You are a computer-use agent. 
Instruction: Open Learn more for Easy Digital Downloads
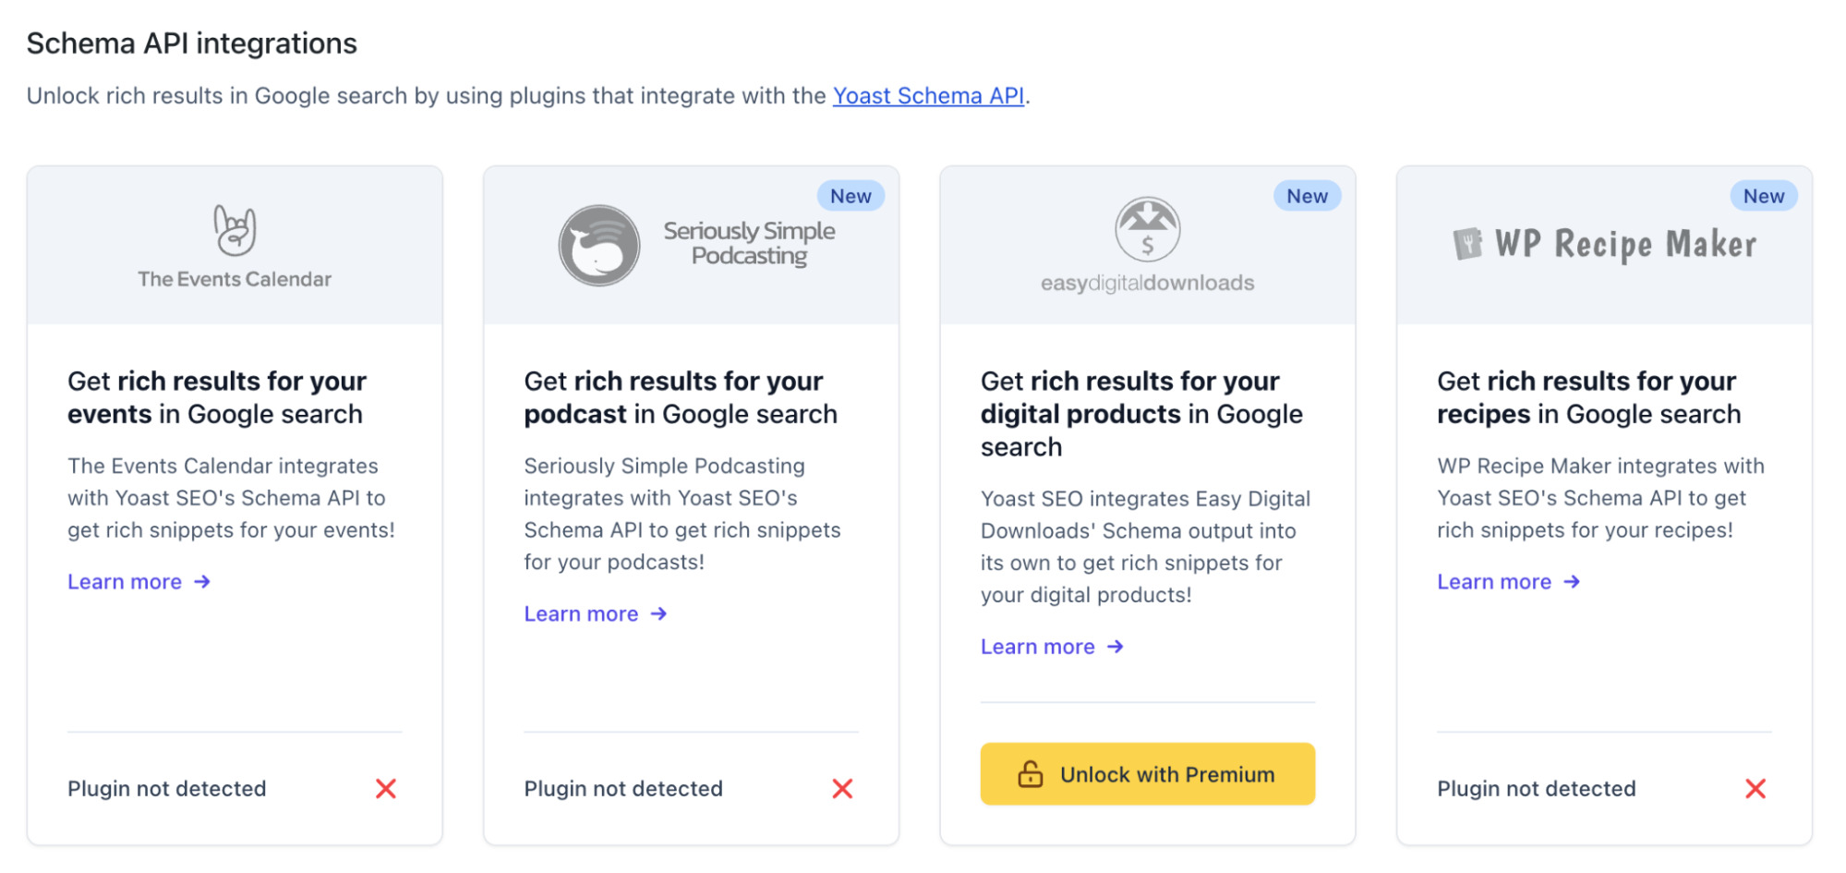pos(1038,646)
